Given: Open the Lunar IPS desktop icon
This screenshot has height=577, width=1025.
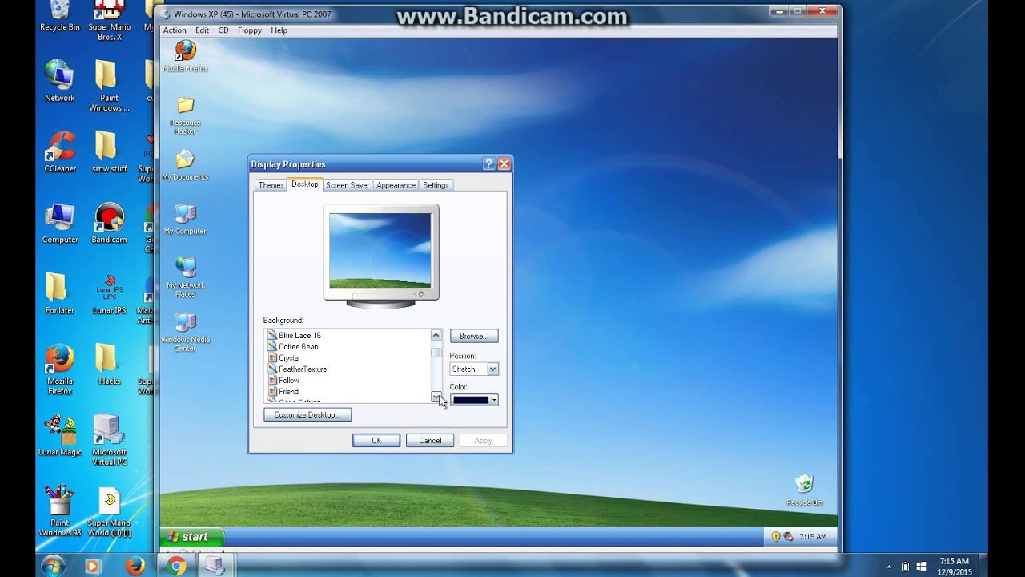Looking at the screenshot, I should (x=110, y=293).
